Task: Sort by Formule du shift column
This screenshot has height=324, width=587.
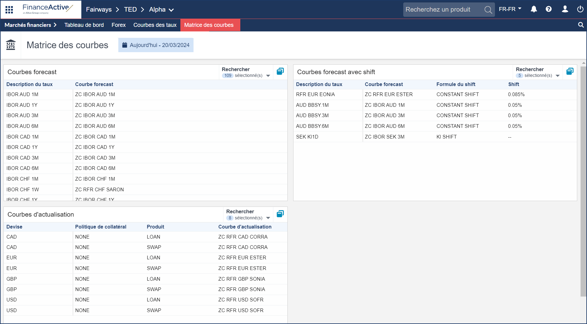Action: coord(456,84)
